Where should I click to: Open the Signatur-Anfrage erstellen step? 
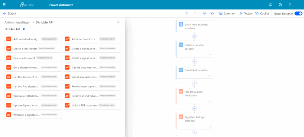[x=194, y=121]
